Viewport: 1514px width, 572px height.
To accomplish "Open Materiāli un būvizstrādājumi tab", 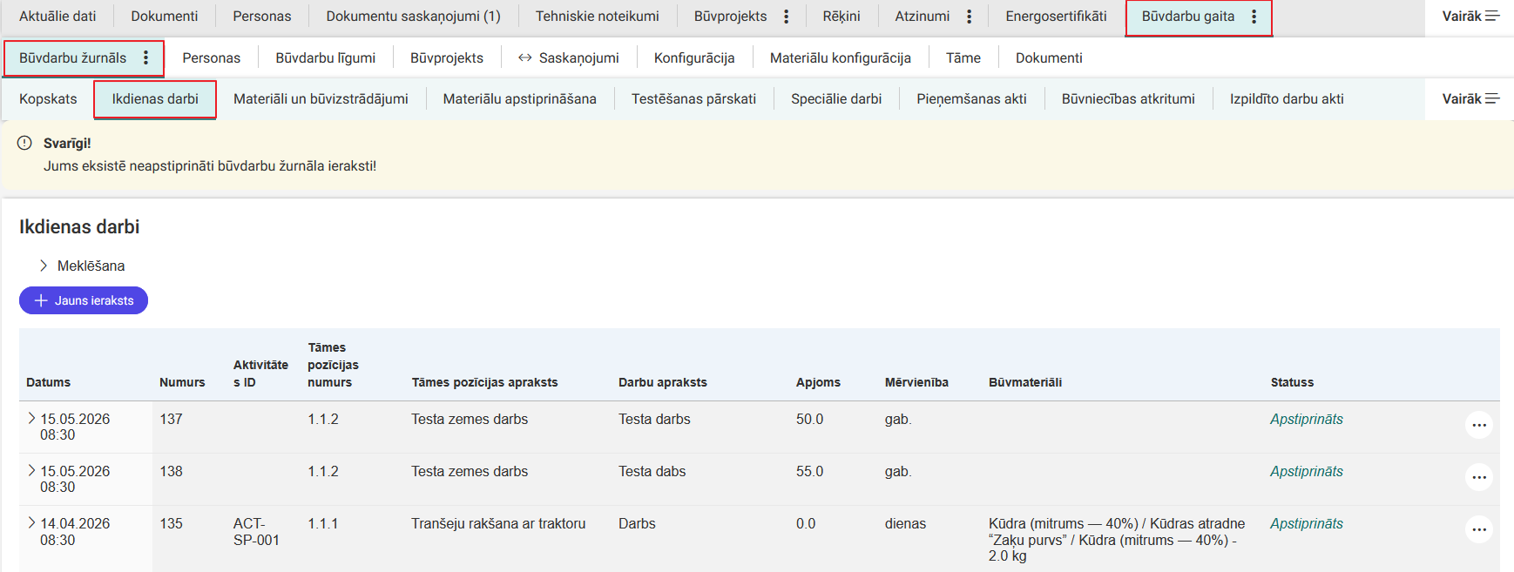I will [321, 98].
